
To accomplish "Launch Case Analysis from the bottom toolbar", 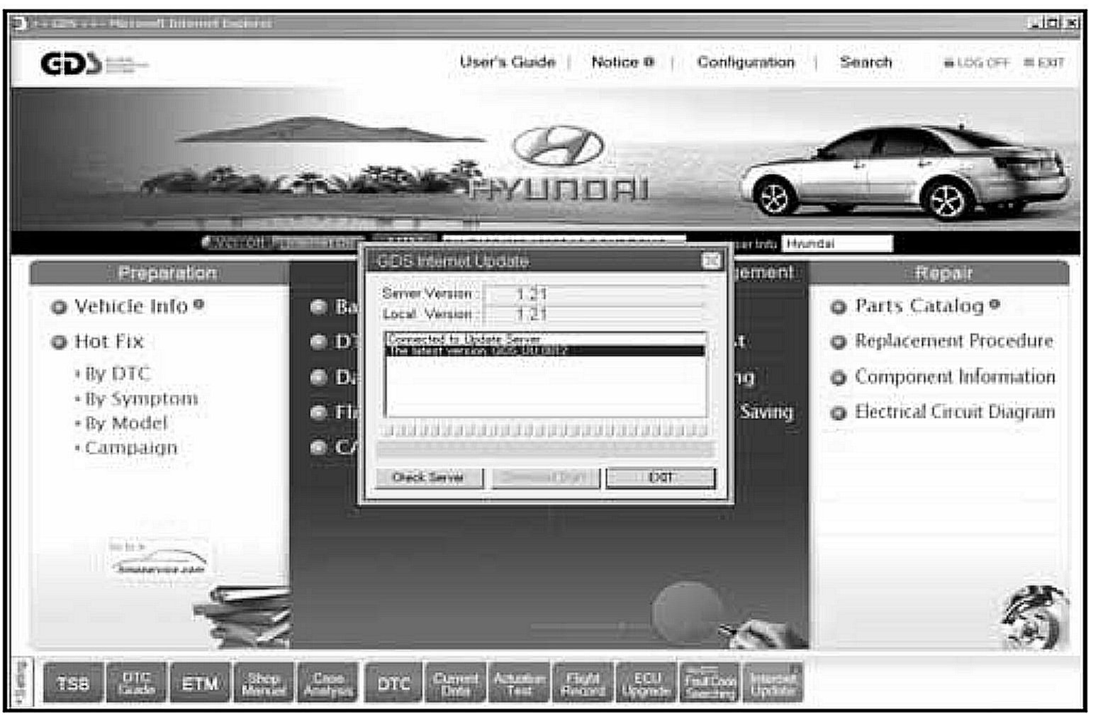I will [x=327, y=683].
